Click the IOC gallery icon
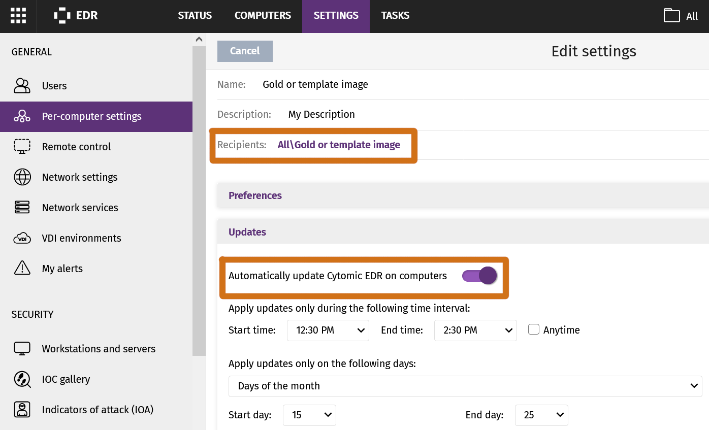 pos(22,379)
